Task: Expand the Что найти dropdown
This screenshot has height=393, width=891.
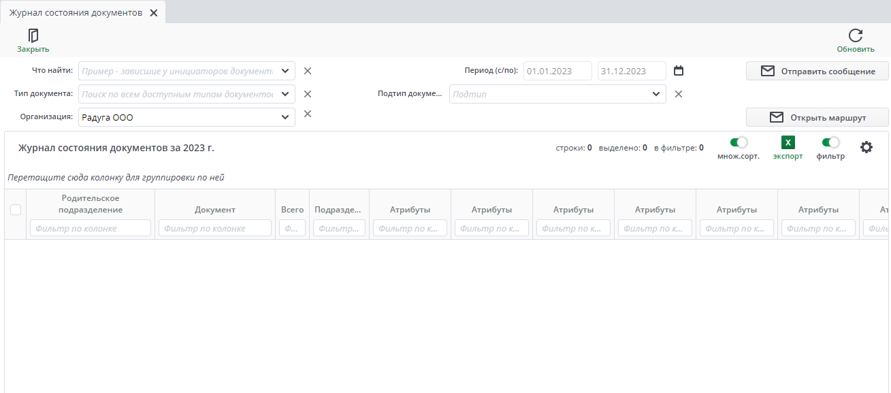Action: click(x=285, y=71)
